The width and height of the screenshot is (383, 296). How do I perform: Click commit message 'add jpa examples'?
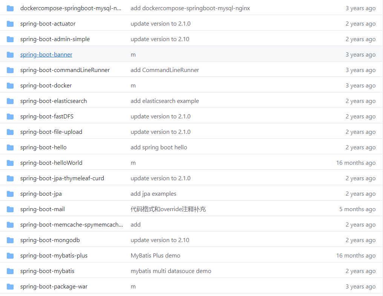153,194
